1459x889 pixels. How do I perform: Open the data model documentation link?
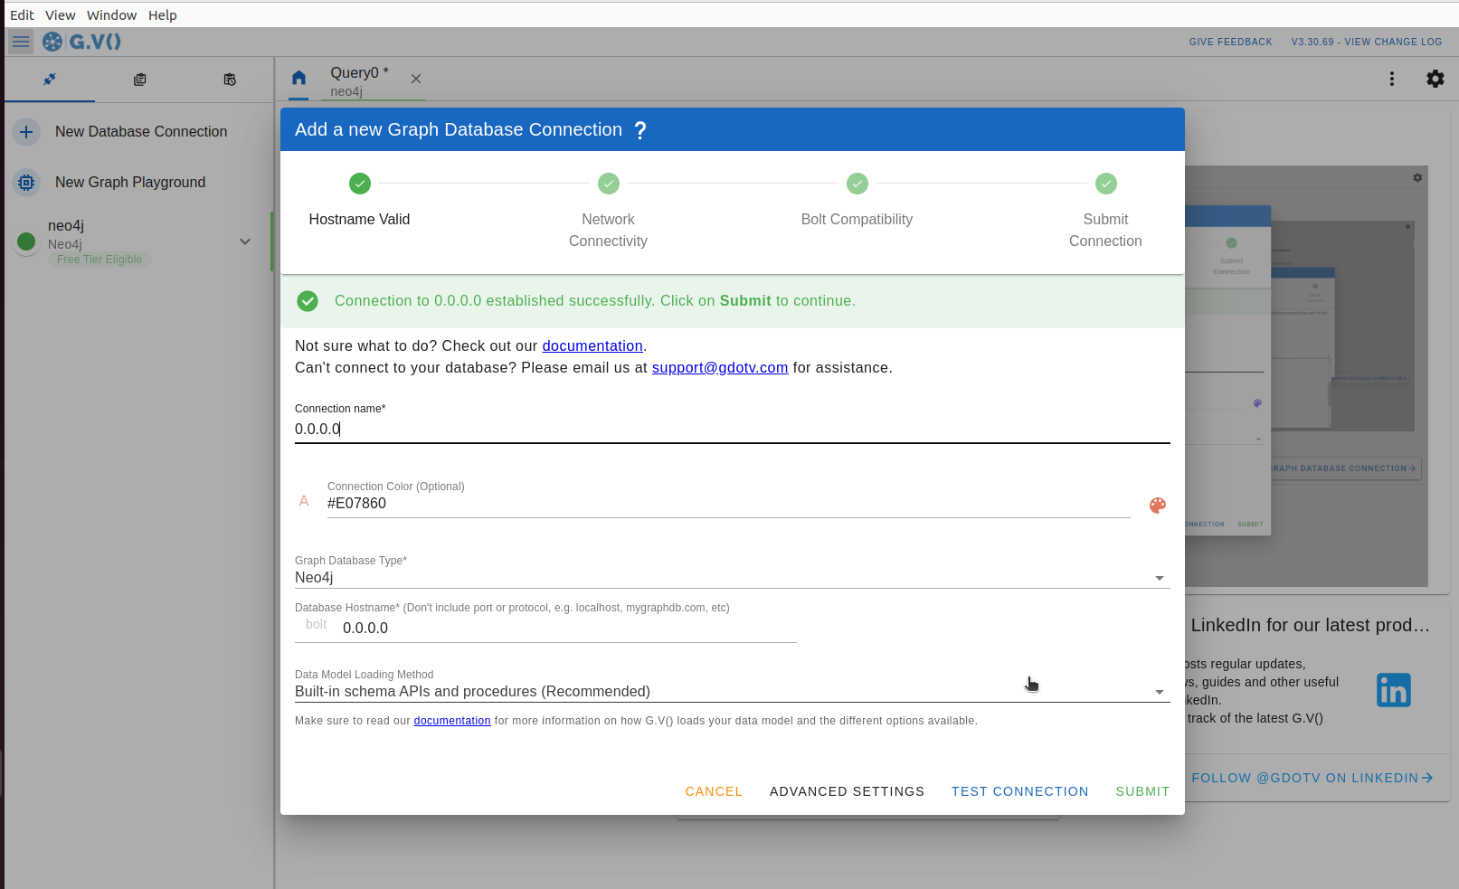tap(452, 721)
